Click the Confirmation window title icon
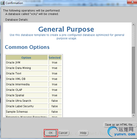 tap(3, 3)
